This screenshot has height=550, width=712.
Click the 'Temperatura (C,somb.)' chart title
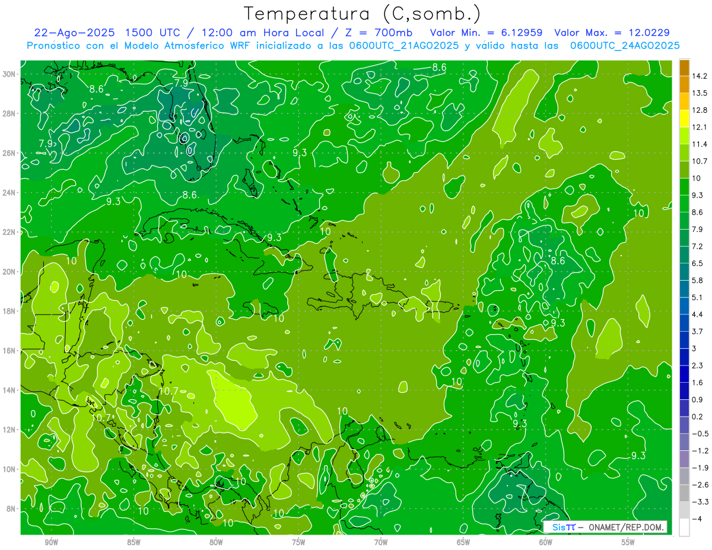pyautogui.click(x=363, y=14)
